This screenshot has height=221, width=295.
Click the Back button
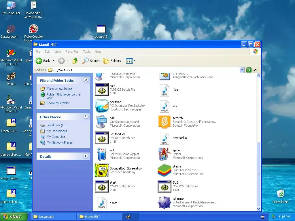(x=43, y=61)
